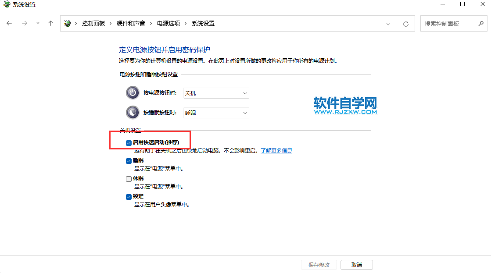Disable 启用快速启动 checkbox
The width and height of the screenshot is (491, 273).
click(x=129, y=143)
